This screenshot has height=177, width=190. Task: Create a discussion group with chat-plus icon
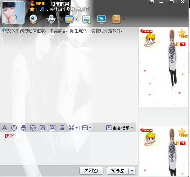pyautogui.click(x=87, y=19)
